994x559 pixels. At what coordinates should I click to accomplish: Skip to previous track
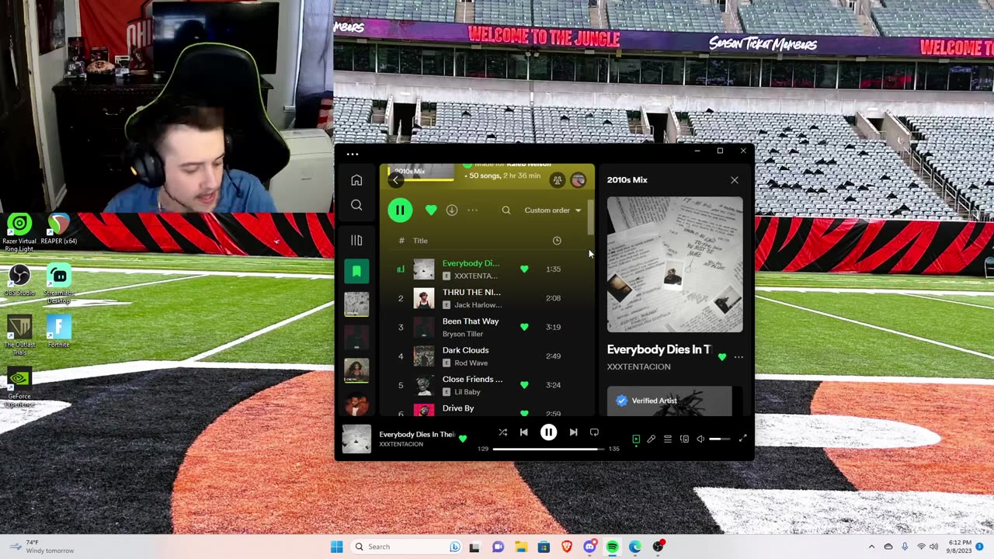(523, 432)
